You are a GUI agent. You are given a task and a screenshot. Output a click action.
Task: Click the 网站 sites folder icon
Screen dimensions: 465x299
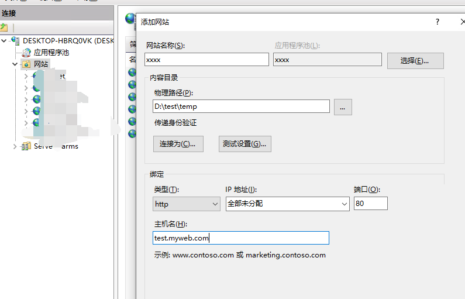click(26, 64)
